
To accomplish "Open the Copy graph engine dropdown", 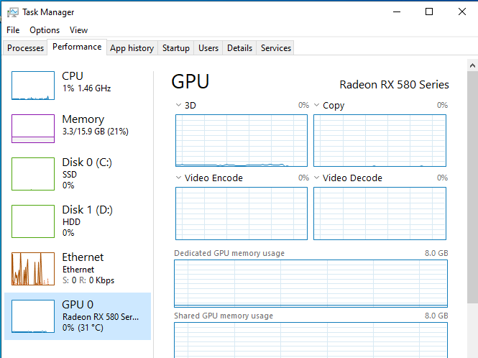I will [x=317, y=105].
